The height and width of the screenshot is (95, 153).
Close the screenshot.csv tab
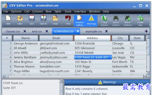pos(78,31)
